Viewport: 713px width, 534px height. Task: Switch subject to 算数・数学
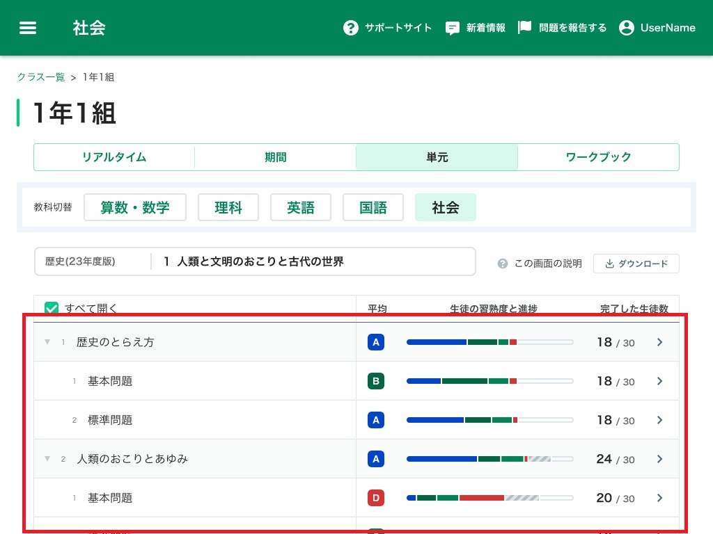135,207
